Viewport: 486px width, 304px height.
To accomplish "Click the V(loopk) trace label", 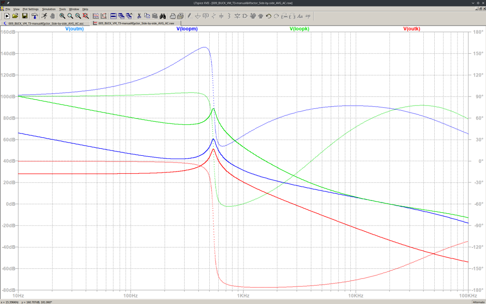I will coord(299,29).
